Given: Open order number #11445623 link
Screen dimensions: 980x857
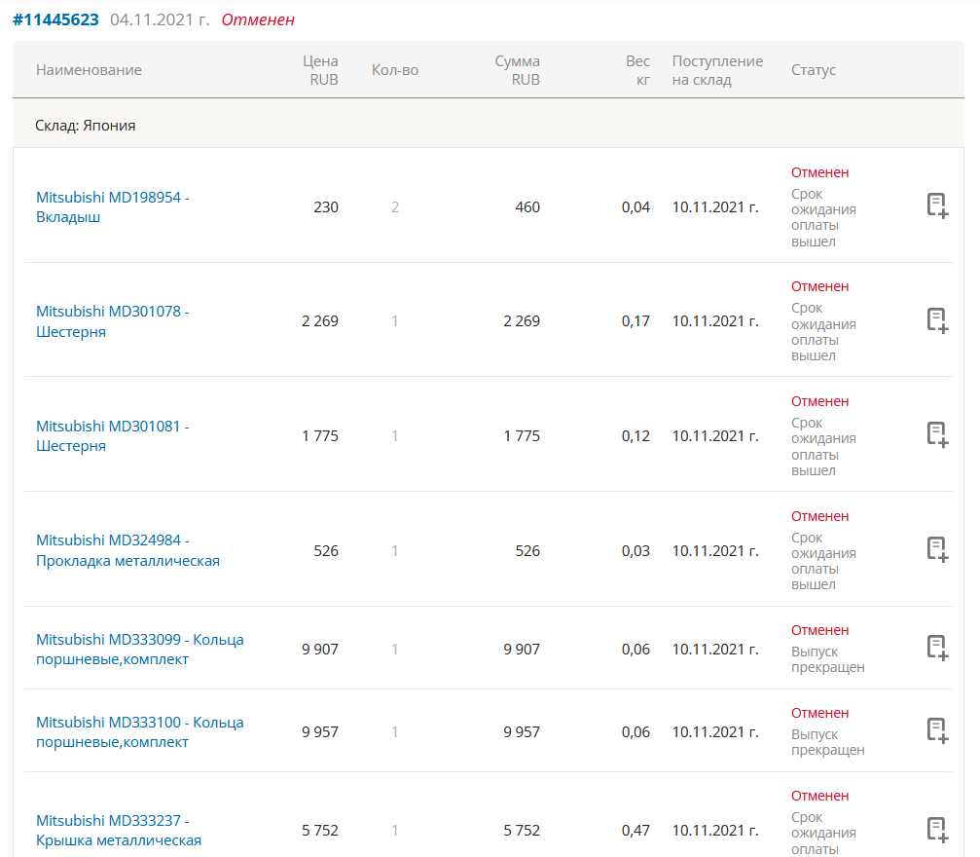Looking at the screenshot, I should (x=55, y=19).
